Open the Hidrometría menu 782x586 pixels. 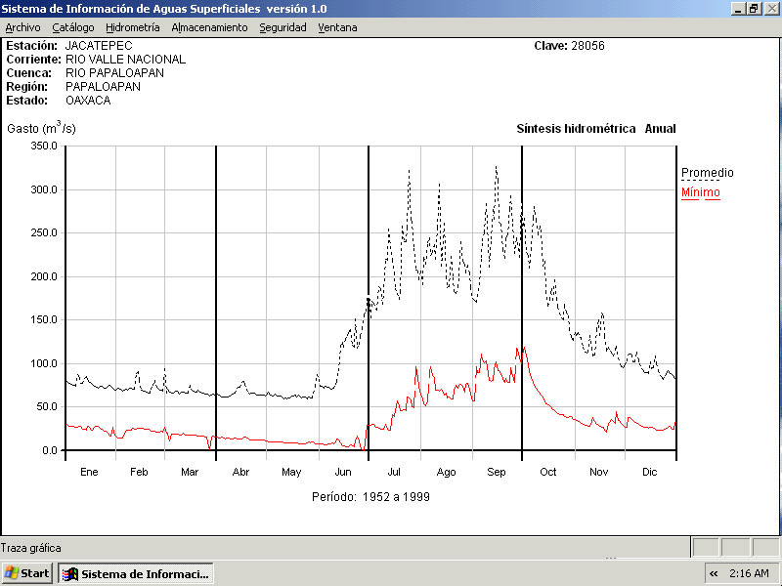point(132,27)
